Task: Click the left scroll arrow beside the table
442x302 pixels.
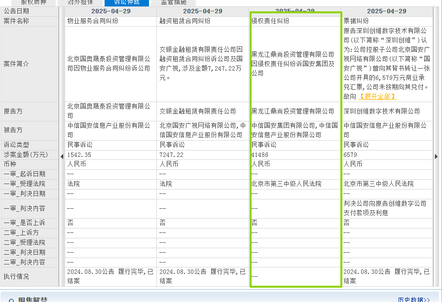Action: [62, 156]
